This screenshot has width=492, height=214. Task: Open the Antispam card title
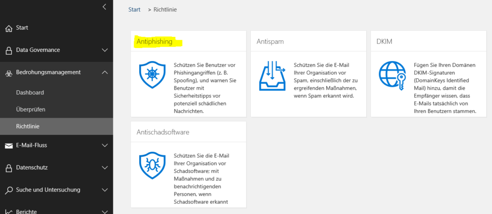[x=270, y=41]
